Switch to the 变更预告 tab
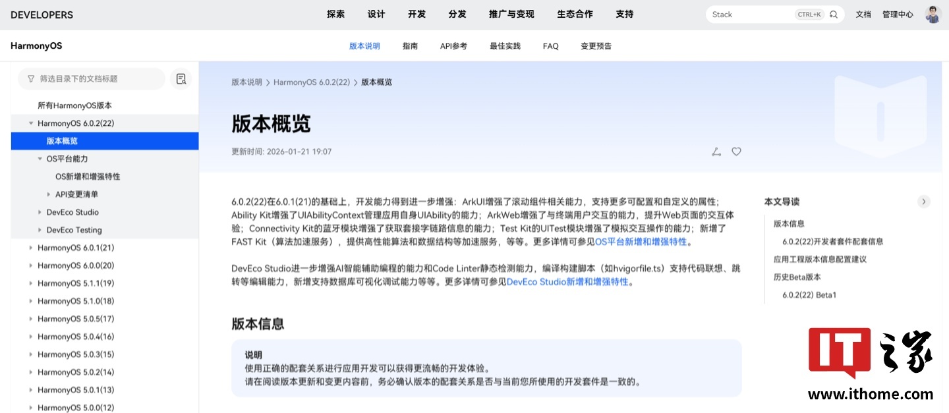This screenshot has height=413, width=949. pyautogui.click(x=596, y=46)
